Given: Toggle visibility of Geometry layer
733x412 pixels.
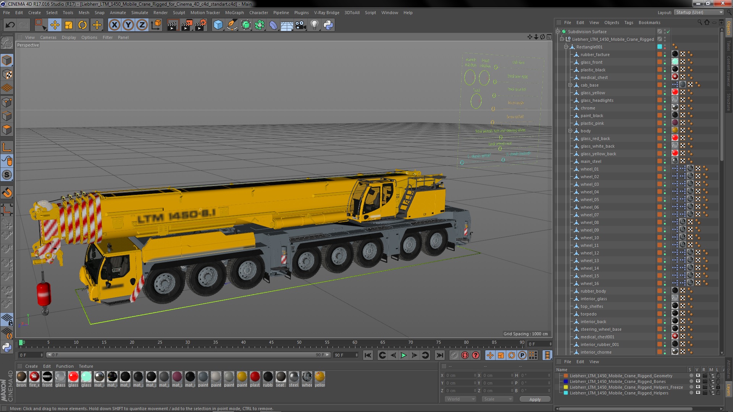Looking at the screenshot, I should point(698,376).
